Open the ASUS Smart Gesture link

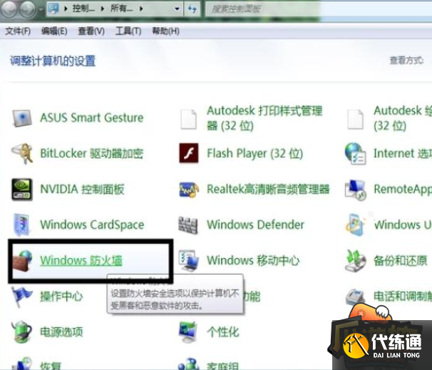92,118
